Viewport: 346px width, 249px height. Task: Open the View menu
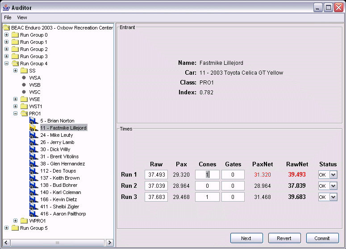pyautogui.click(x=22, y=17)
